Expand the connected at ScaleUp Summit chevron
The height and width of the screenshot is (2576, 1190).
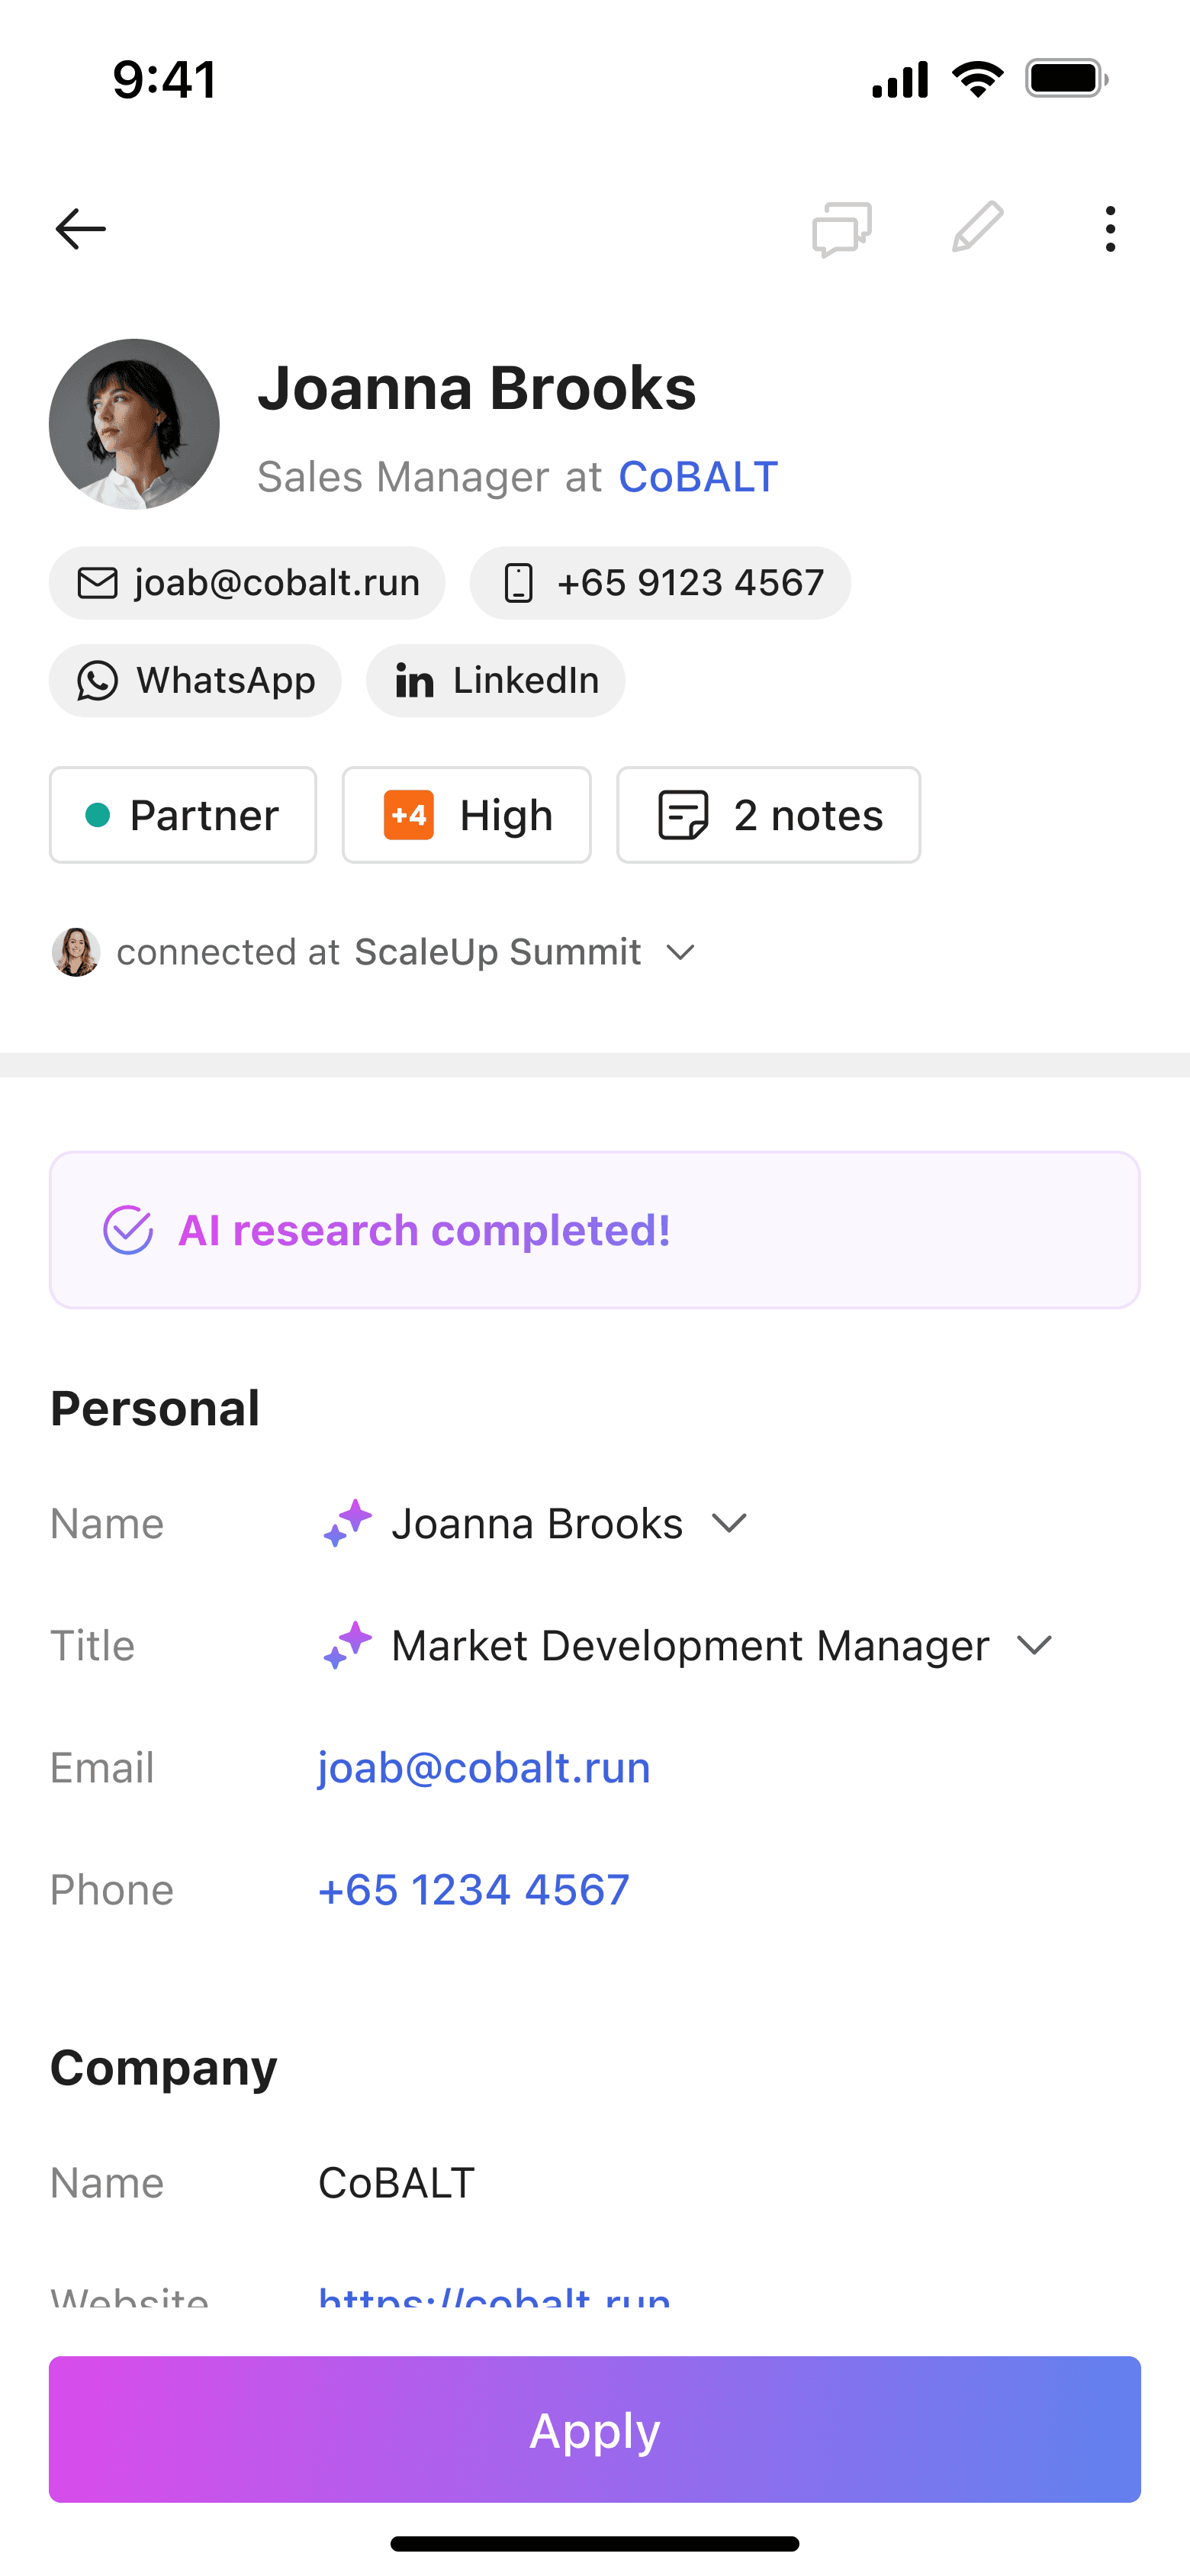tap(680, 952)
